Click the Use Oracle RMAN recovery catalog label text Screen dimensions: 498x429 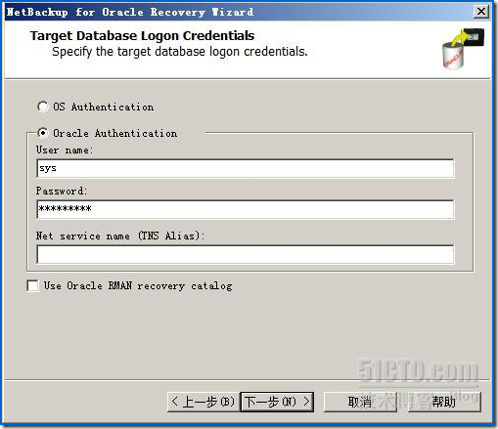tap(138, 285)
